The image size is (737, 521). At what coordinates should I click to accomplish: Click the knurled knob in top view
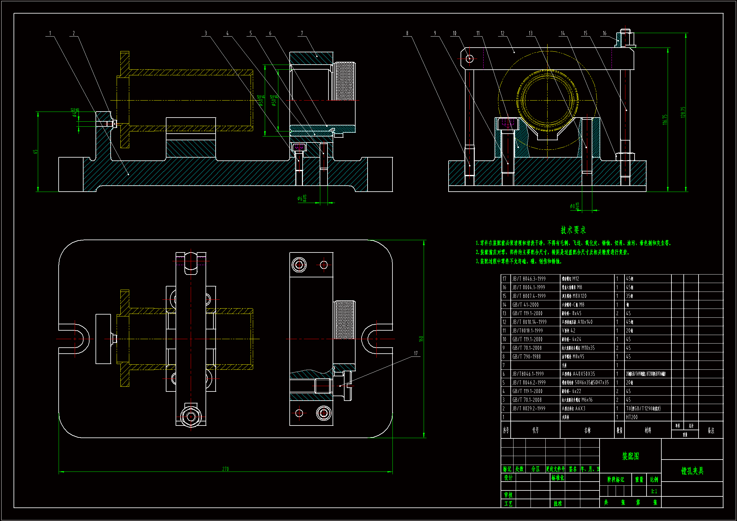[345, 320]
